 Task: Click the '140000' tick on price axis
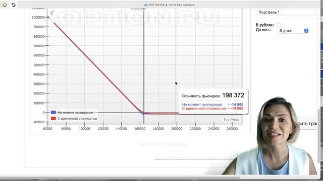(x=121, y=129)
